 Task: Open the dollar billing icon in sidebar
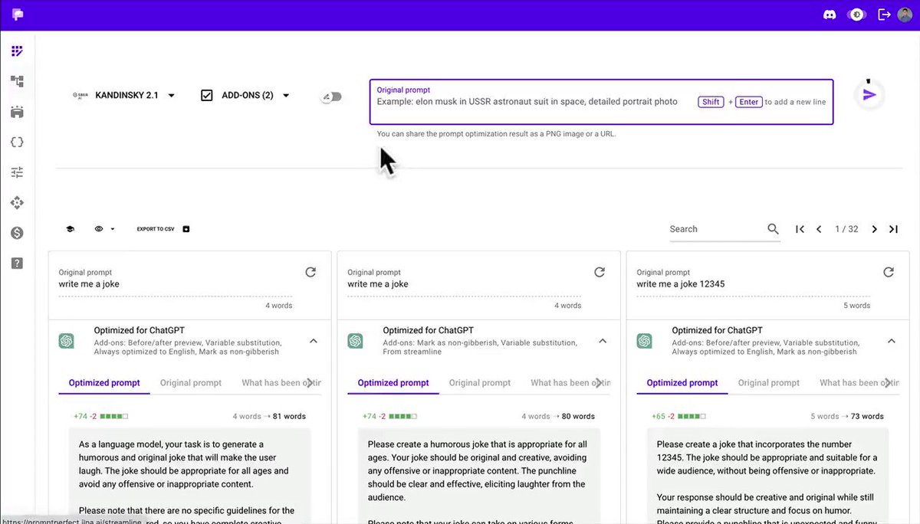(17, 233)
